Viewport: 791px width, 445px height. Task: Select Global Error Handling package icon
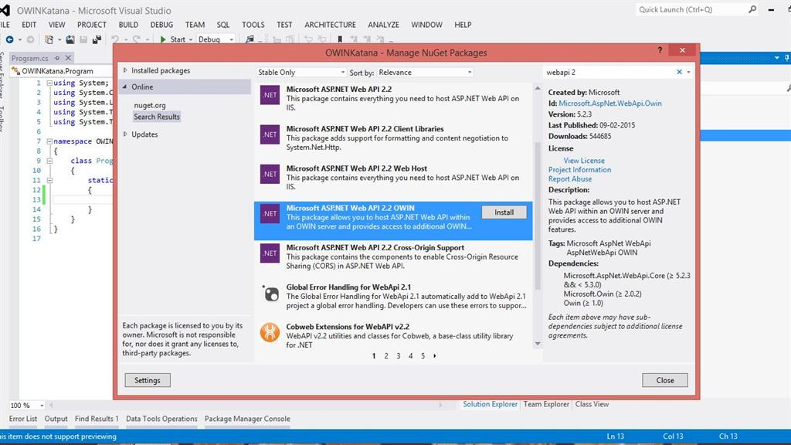270,293
